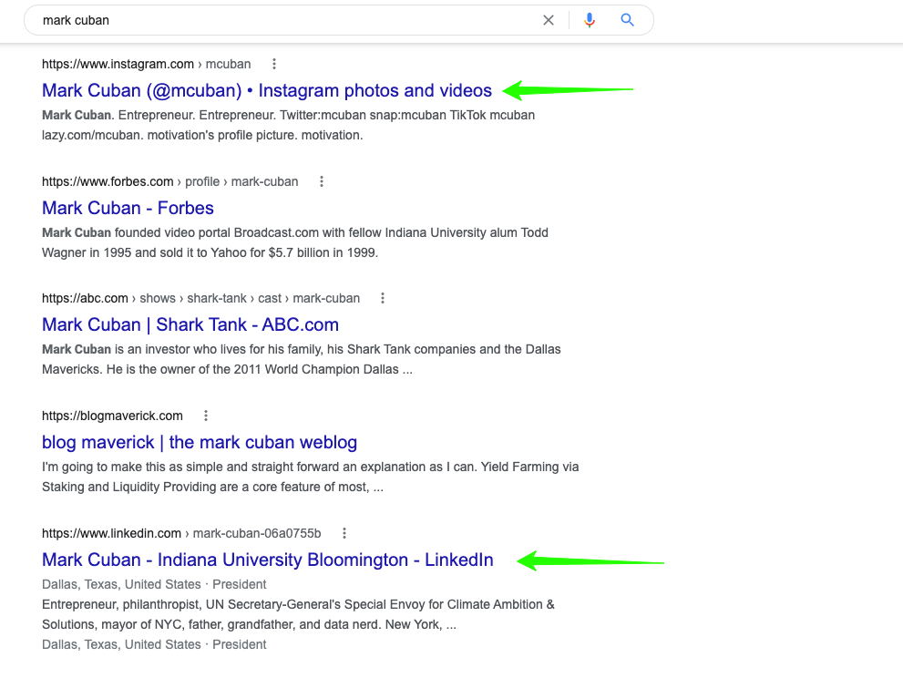Viewport: 903px width, 678px height.
Task: Open options menu for Forbes result
Action: (322, 181)
